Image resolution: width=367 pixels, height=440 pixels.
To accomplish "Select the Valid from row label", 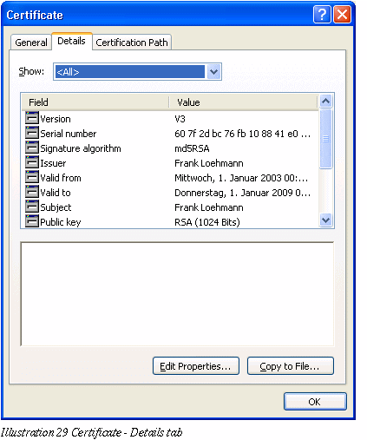I will tap(61, 178).
